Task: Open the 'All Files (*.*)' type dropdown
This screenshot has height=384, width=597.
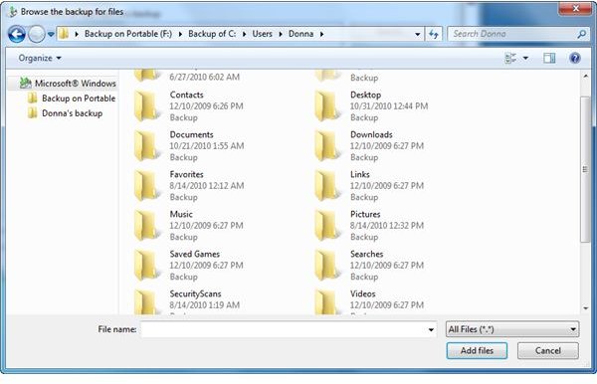Action: [x=512, y=329]
